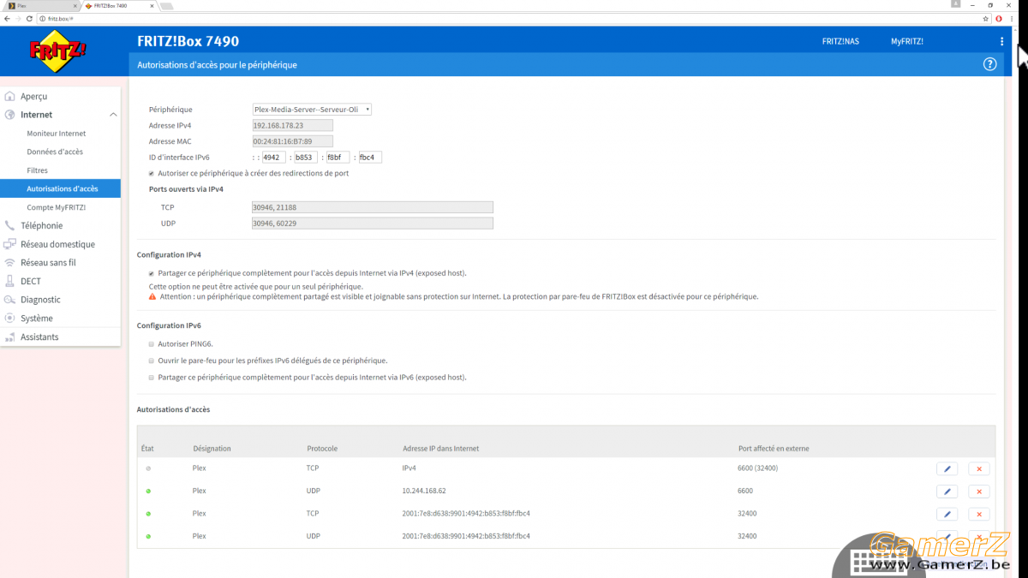Open the FRITZ!NAS link
The width and height of the screenshot is (1028, 578).
[840, 41]
